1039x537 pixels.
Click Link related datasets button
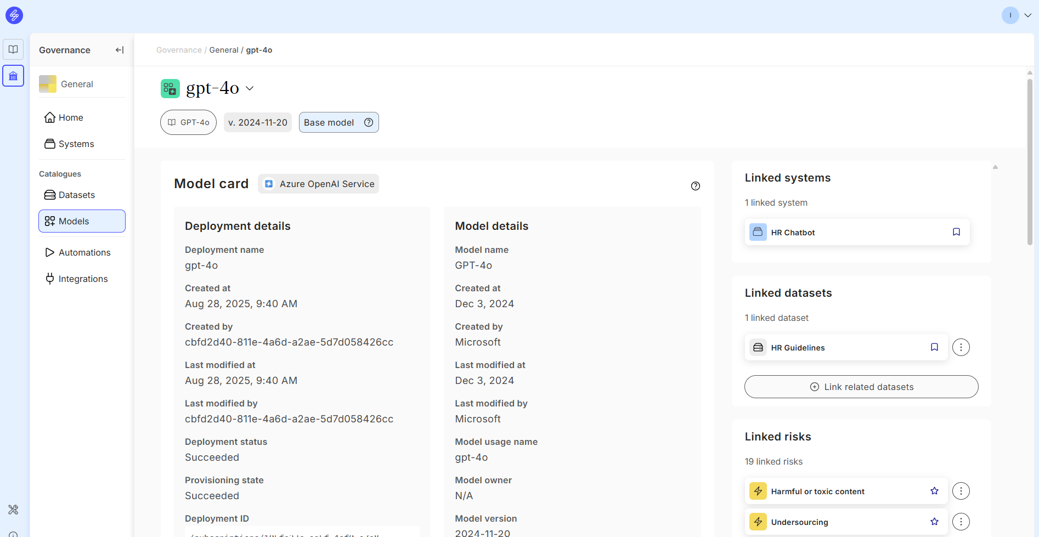point(861,387)
